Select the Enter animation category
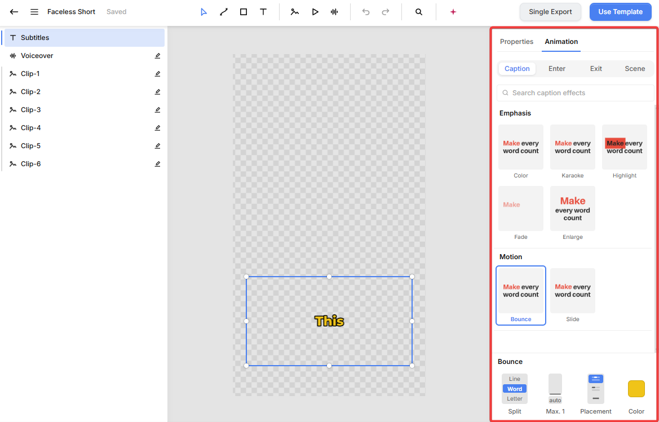This screenshot has height=422, width=659. [557, 68]
